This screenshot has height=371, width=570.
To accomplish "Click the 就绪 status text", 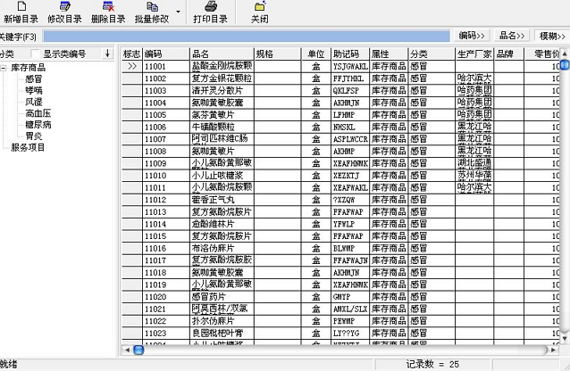I will [9, 364].
